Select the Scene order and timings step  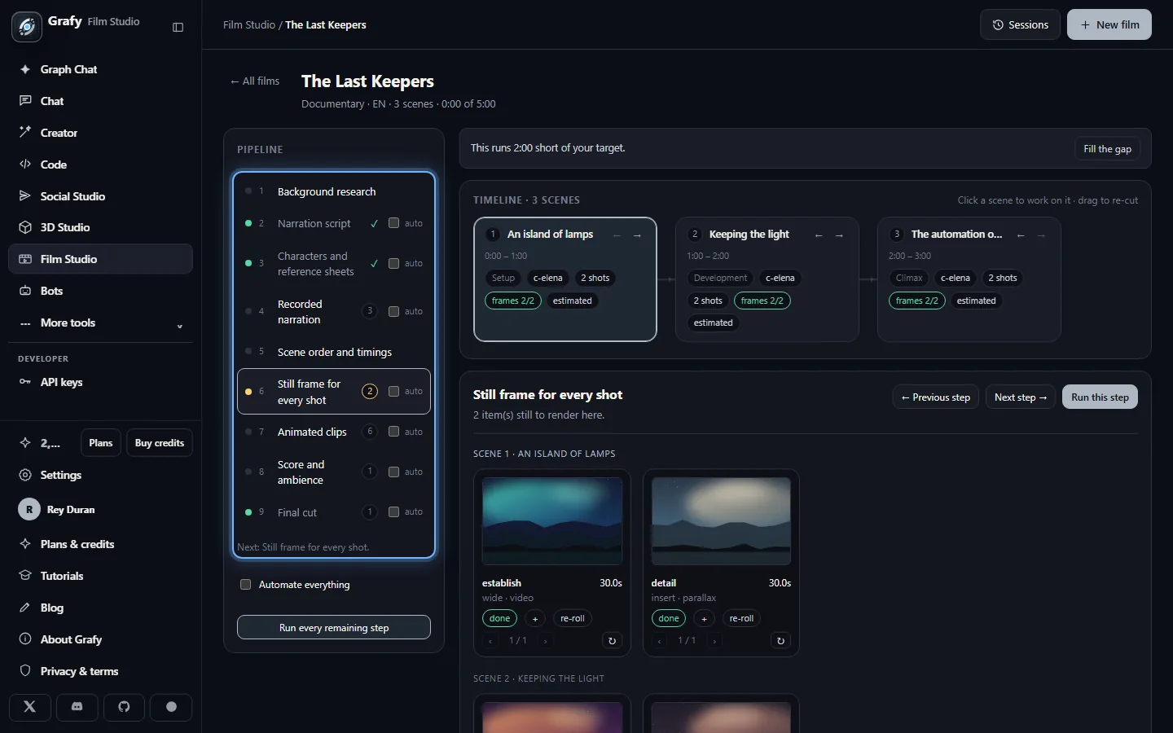click(334, 352)
